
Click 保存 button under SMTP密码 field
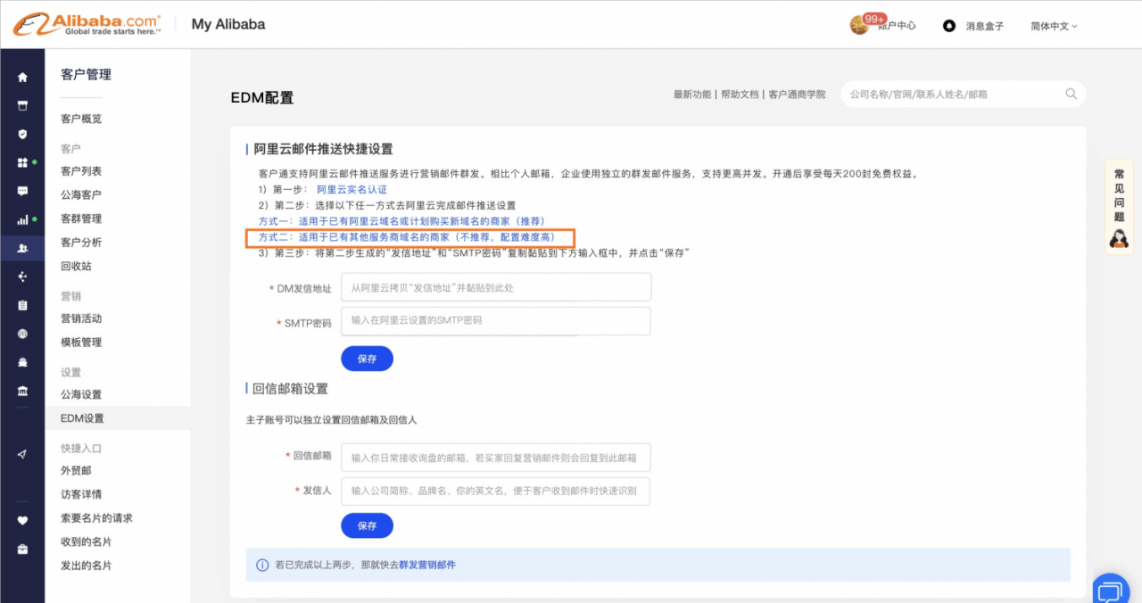367,359
